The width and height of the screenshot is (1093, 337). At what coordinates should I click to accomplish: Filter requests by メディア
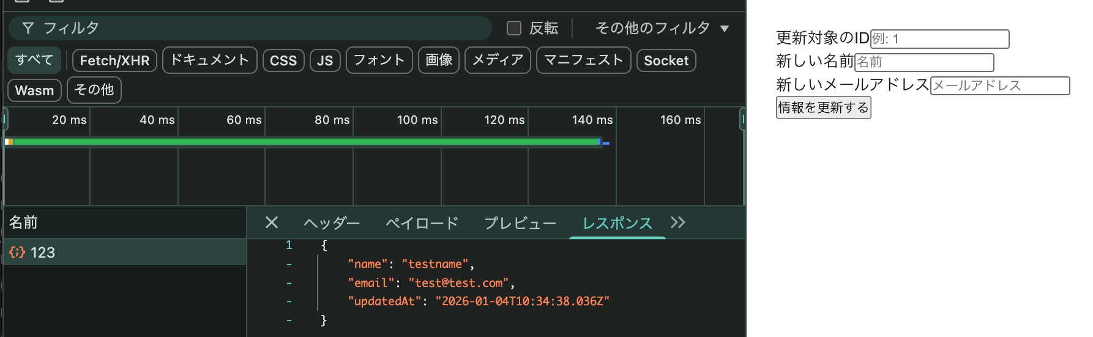pos(498,60)
